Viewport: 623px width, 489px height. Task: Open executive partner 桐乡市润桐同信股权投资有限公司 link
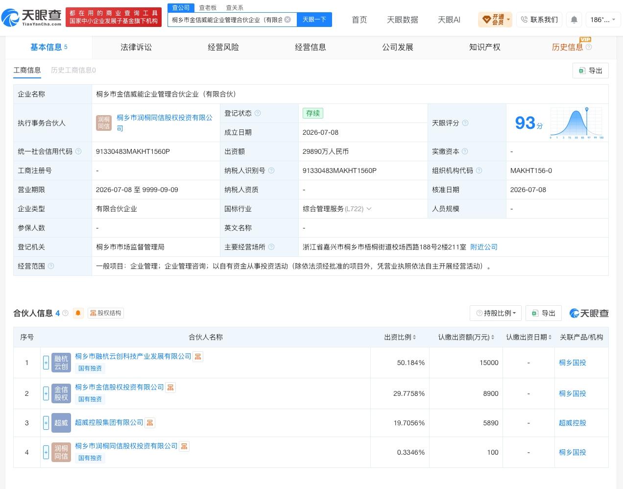(x=165, y=123)
